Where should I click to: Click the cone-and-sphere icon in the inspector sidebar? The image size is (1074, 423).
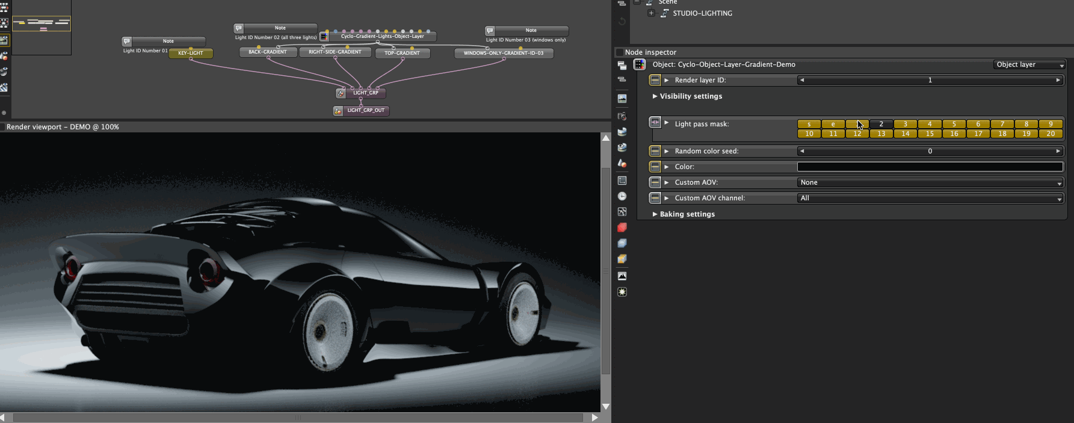[622, 163]
